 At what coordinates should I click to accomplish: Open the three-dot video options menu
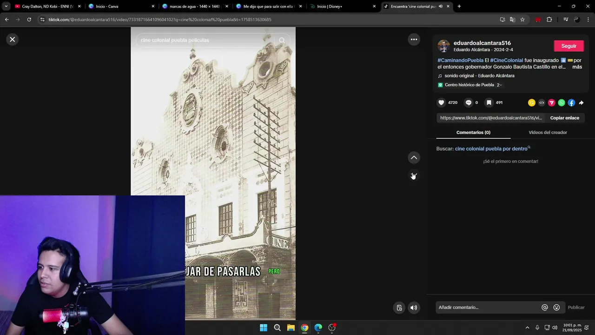pos(414,40)
